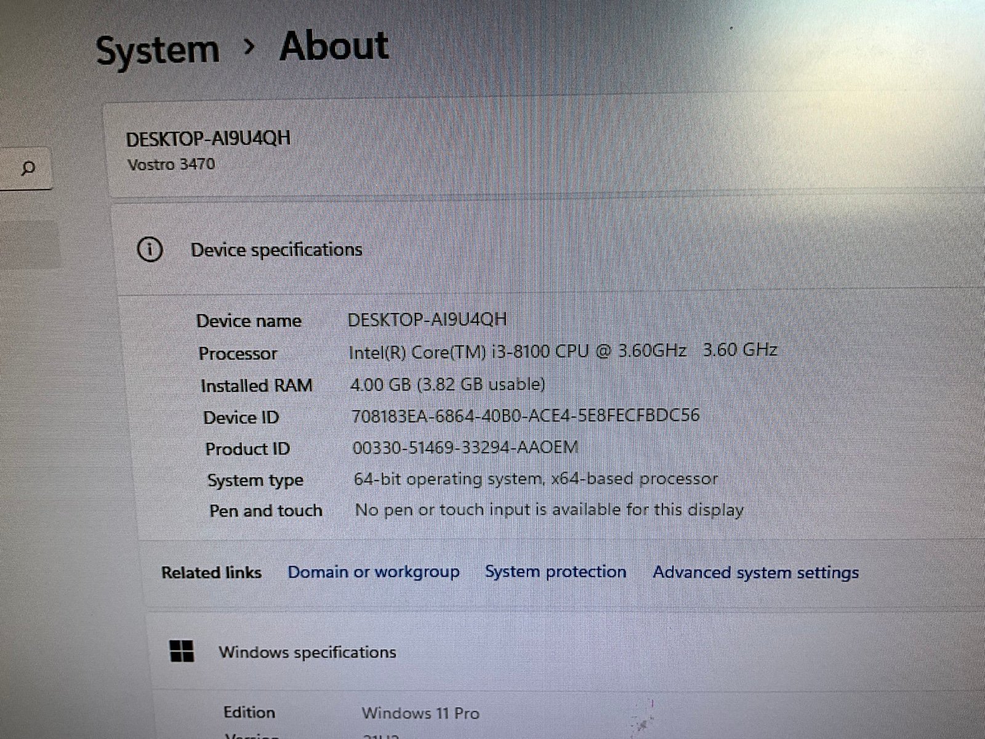This screenshot has width=985, height=739.
Task: Click the Device ID label
Action: tap(241, 418)
